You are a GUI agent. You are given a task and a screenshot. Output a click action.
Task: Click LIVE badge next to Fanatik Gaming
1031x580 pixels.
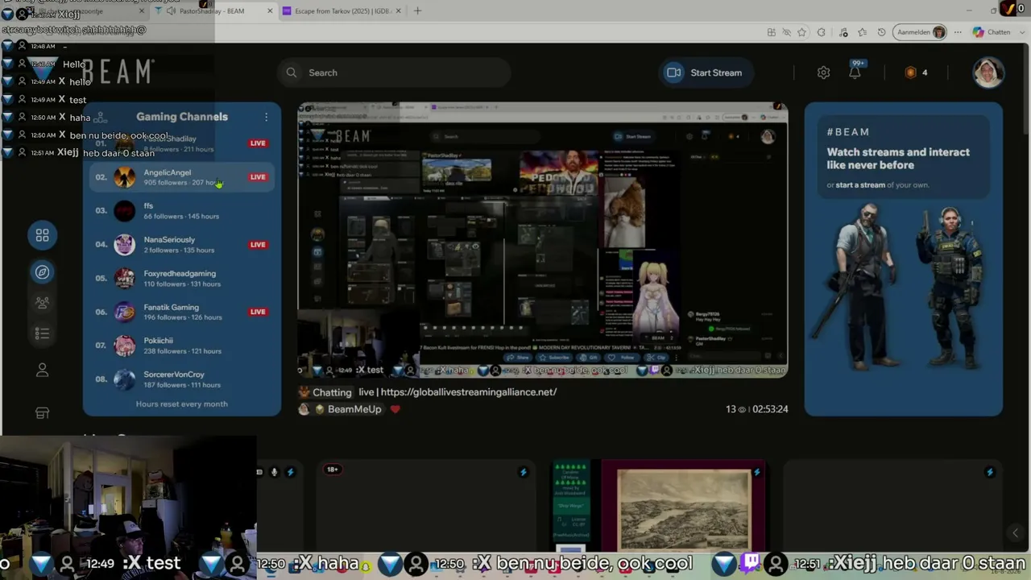pyautogui.click(x=258, y=312)
